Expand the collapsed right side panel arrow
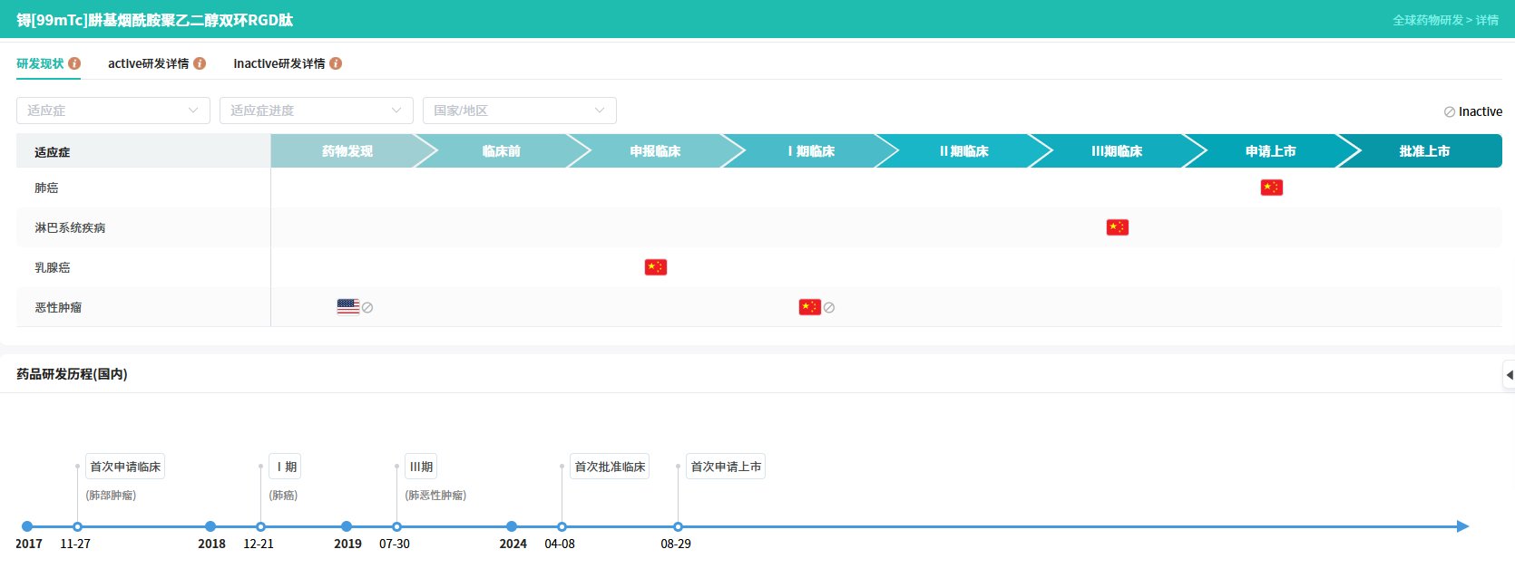 click(1509, 375)
